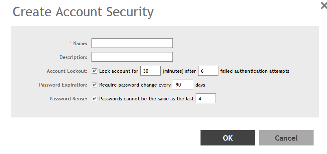Image resolution: width=327 pixels, height=154 pixels.
Task: Select the Description text box
Action: (132, 57)
